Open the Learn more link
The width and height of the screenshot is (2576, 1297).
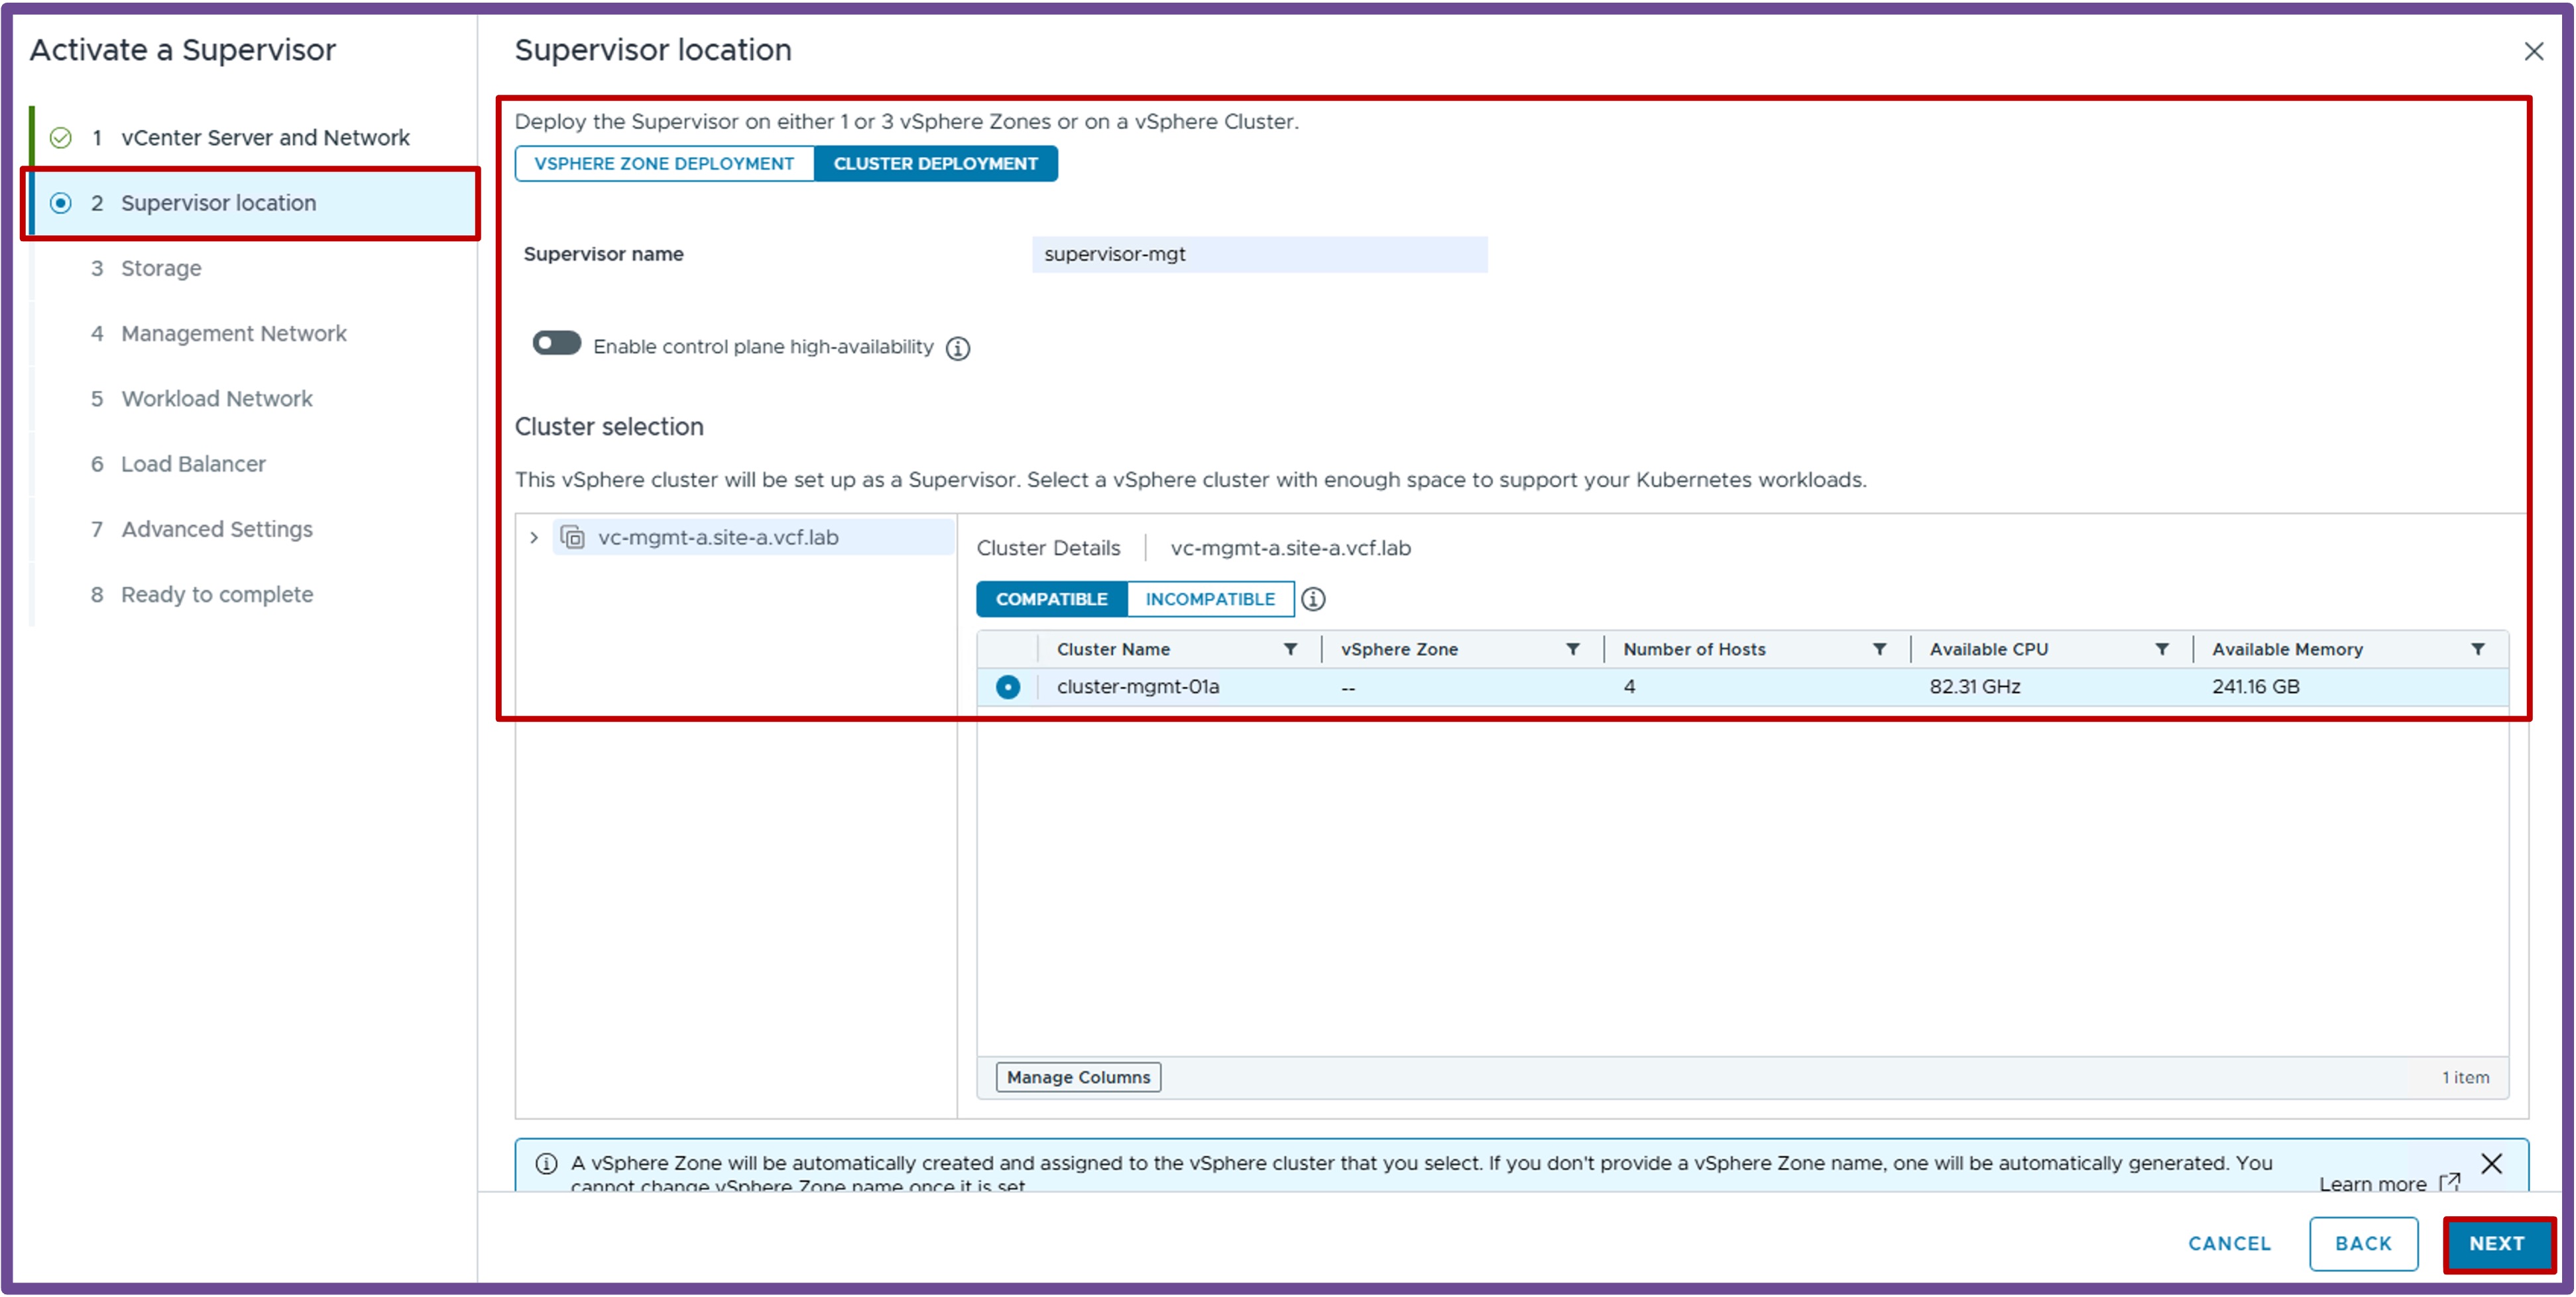click(x=2372, y=1183)
